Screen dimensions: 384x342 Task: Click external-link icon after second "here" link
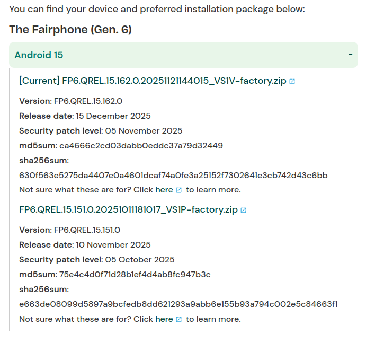tap(179, 319)
